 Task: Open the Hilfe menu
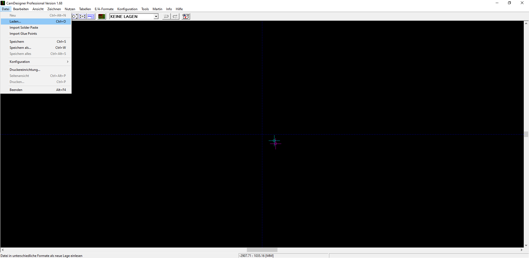pos(179,9)
